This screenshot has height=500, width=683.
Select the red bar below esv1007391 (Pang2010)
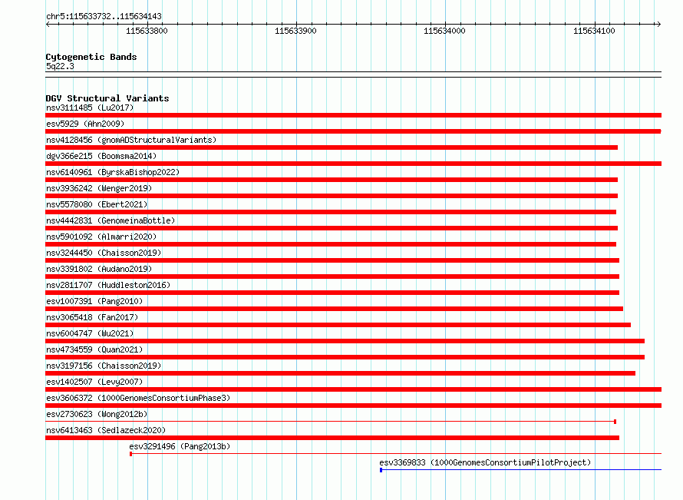(334, 309)
